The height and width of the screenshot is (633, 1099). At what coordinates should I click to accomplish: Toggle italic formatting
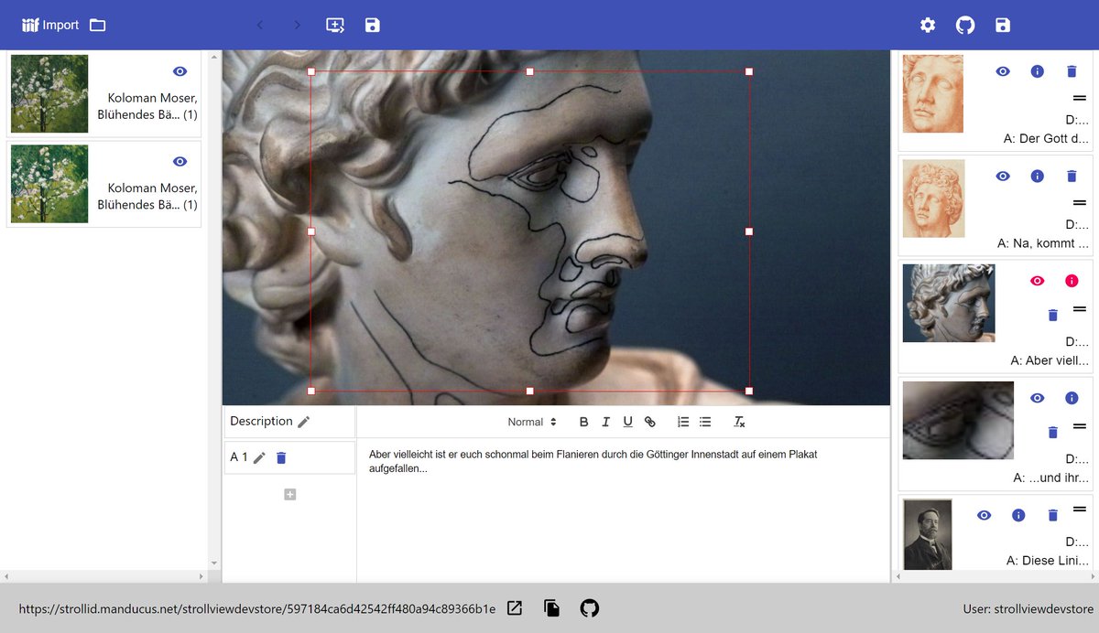[605, 422]
